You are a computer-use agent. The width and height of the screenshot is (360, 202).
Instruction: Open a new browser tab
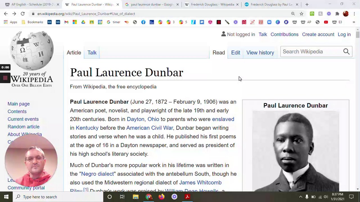[307, 4]
